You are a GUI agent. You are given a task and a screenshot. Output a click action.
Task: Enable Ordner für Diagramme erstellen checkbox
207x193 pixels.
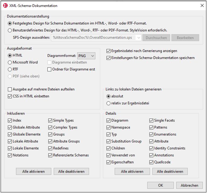[50, 69]
